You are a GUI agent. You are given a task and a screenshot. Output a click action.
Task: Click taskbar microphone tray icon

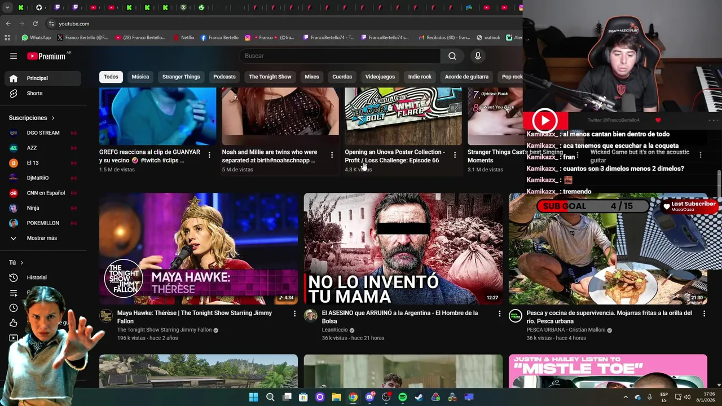point(650,397)
